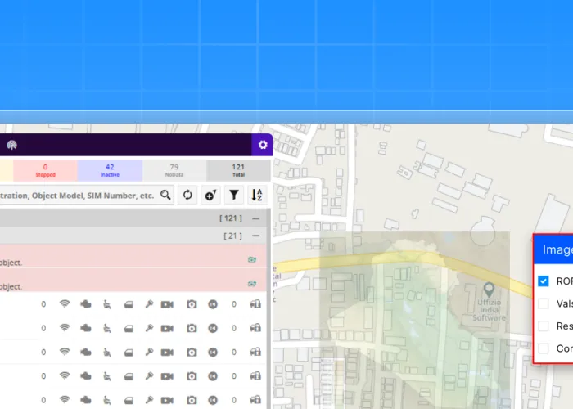Enable the checkbox starting with Res
The height and width of the screenshot is (409, 573).
click(544, 326)
